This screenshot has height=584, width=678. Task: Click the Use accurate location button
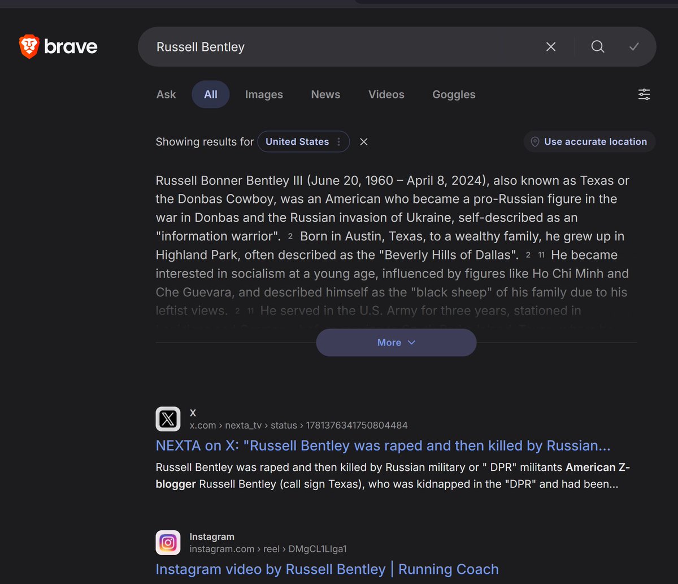pyautogui.click(x=590, y=142)
